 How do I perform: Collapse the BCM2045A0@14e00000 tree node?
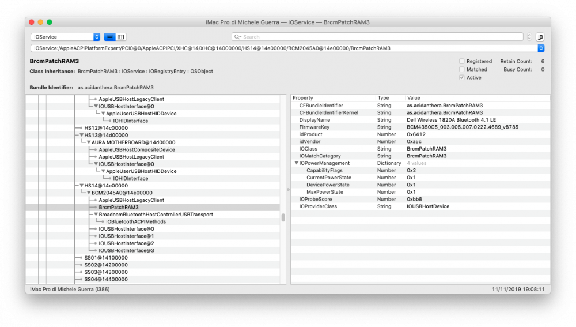pyautogui.click(x=89, y=193)
